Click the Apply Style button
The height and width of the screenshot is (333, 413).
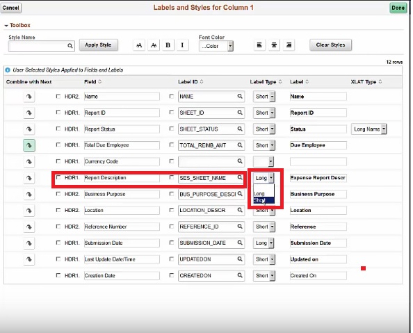pyautogui.click(x=98, y=45)
